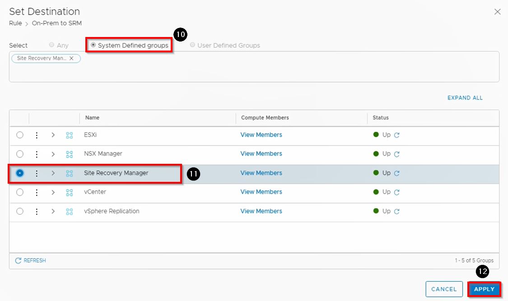Screen dimensions: 508x301
Task: Click Expand All groups link
Action: [x=465, y=98]
